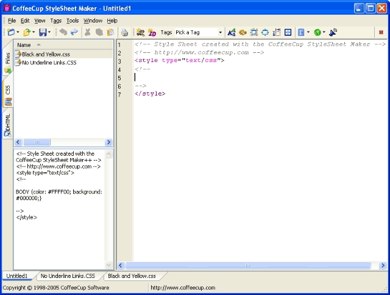
Task: Expand the Save button dropdown arrow
Action: pos(49,32)
